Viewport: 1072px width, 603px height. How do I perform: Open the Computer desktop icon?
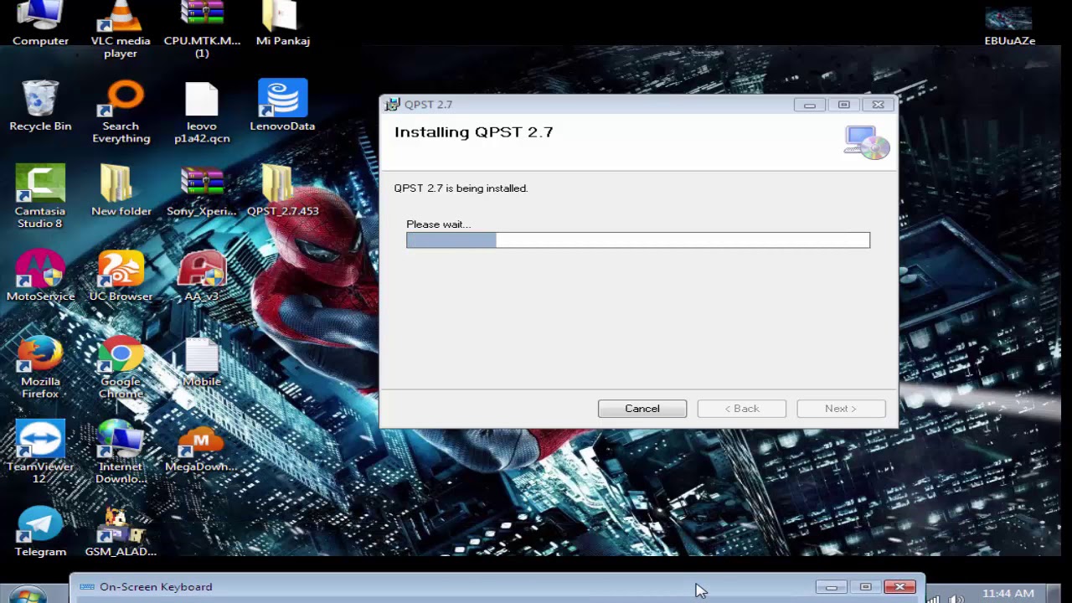click(40, 23)
